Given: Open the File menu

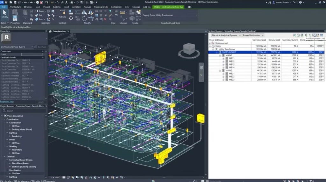Looking at the screenshot, I should pos(4,7).
